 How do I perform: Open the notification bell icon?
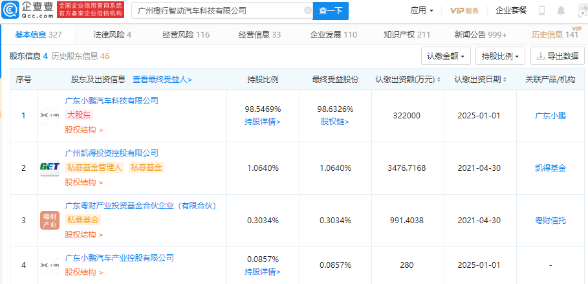point(561,10)
